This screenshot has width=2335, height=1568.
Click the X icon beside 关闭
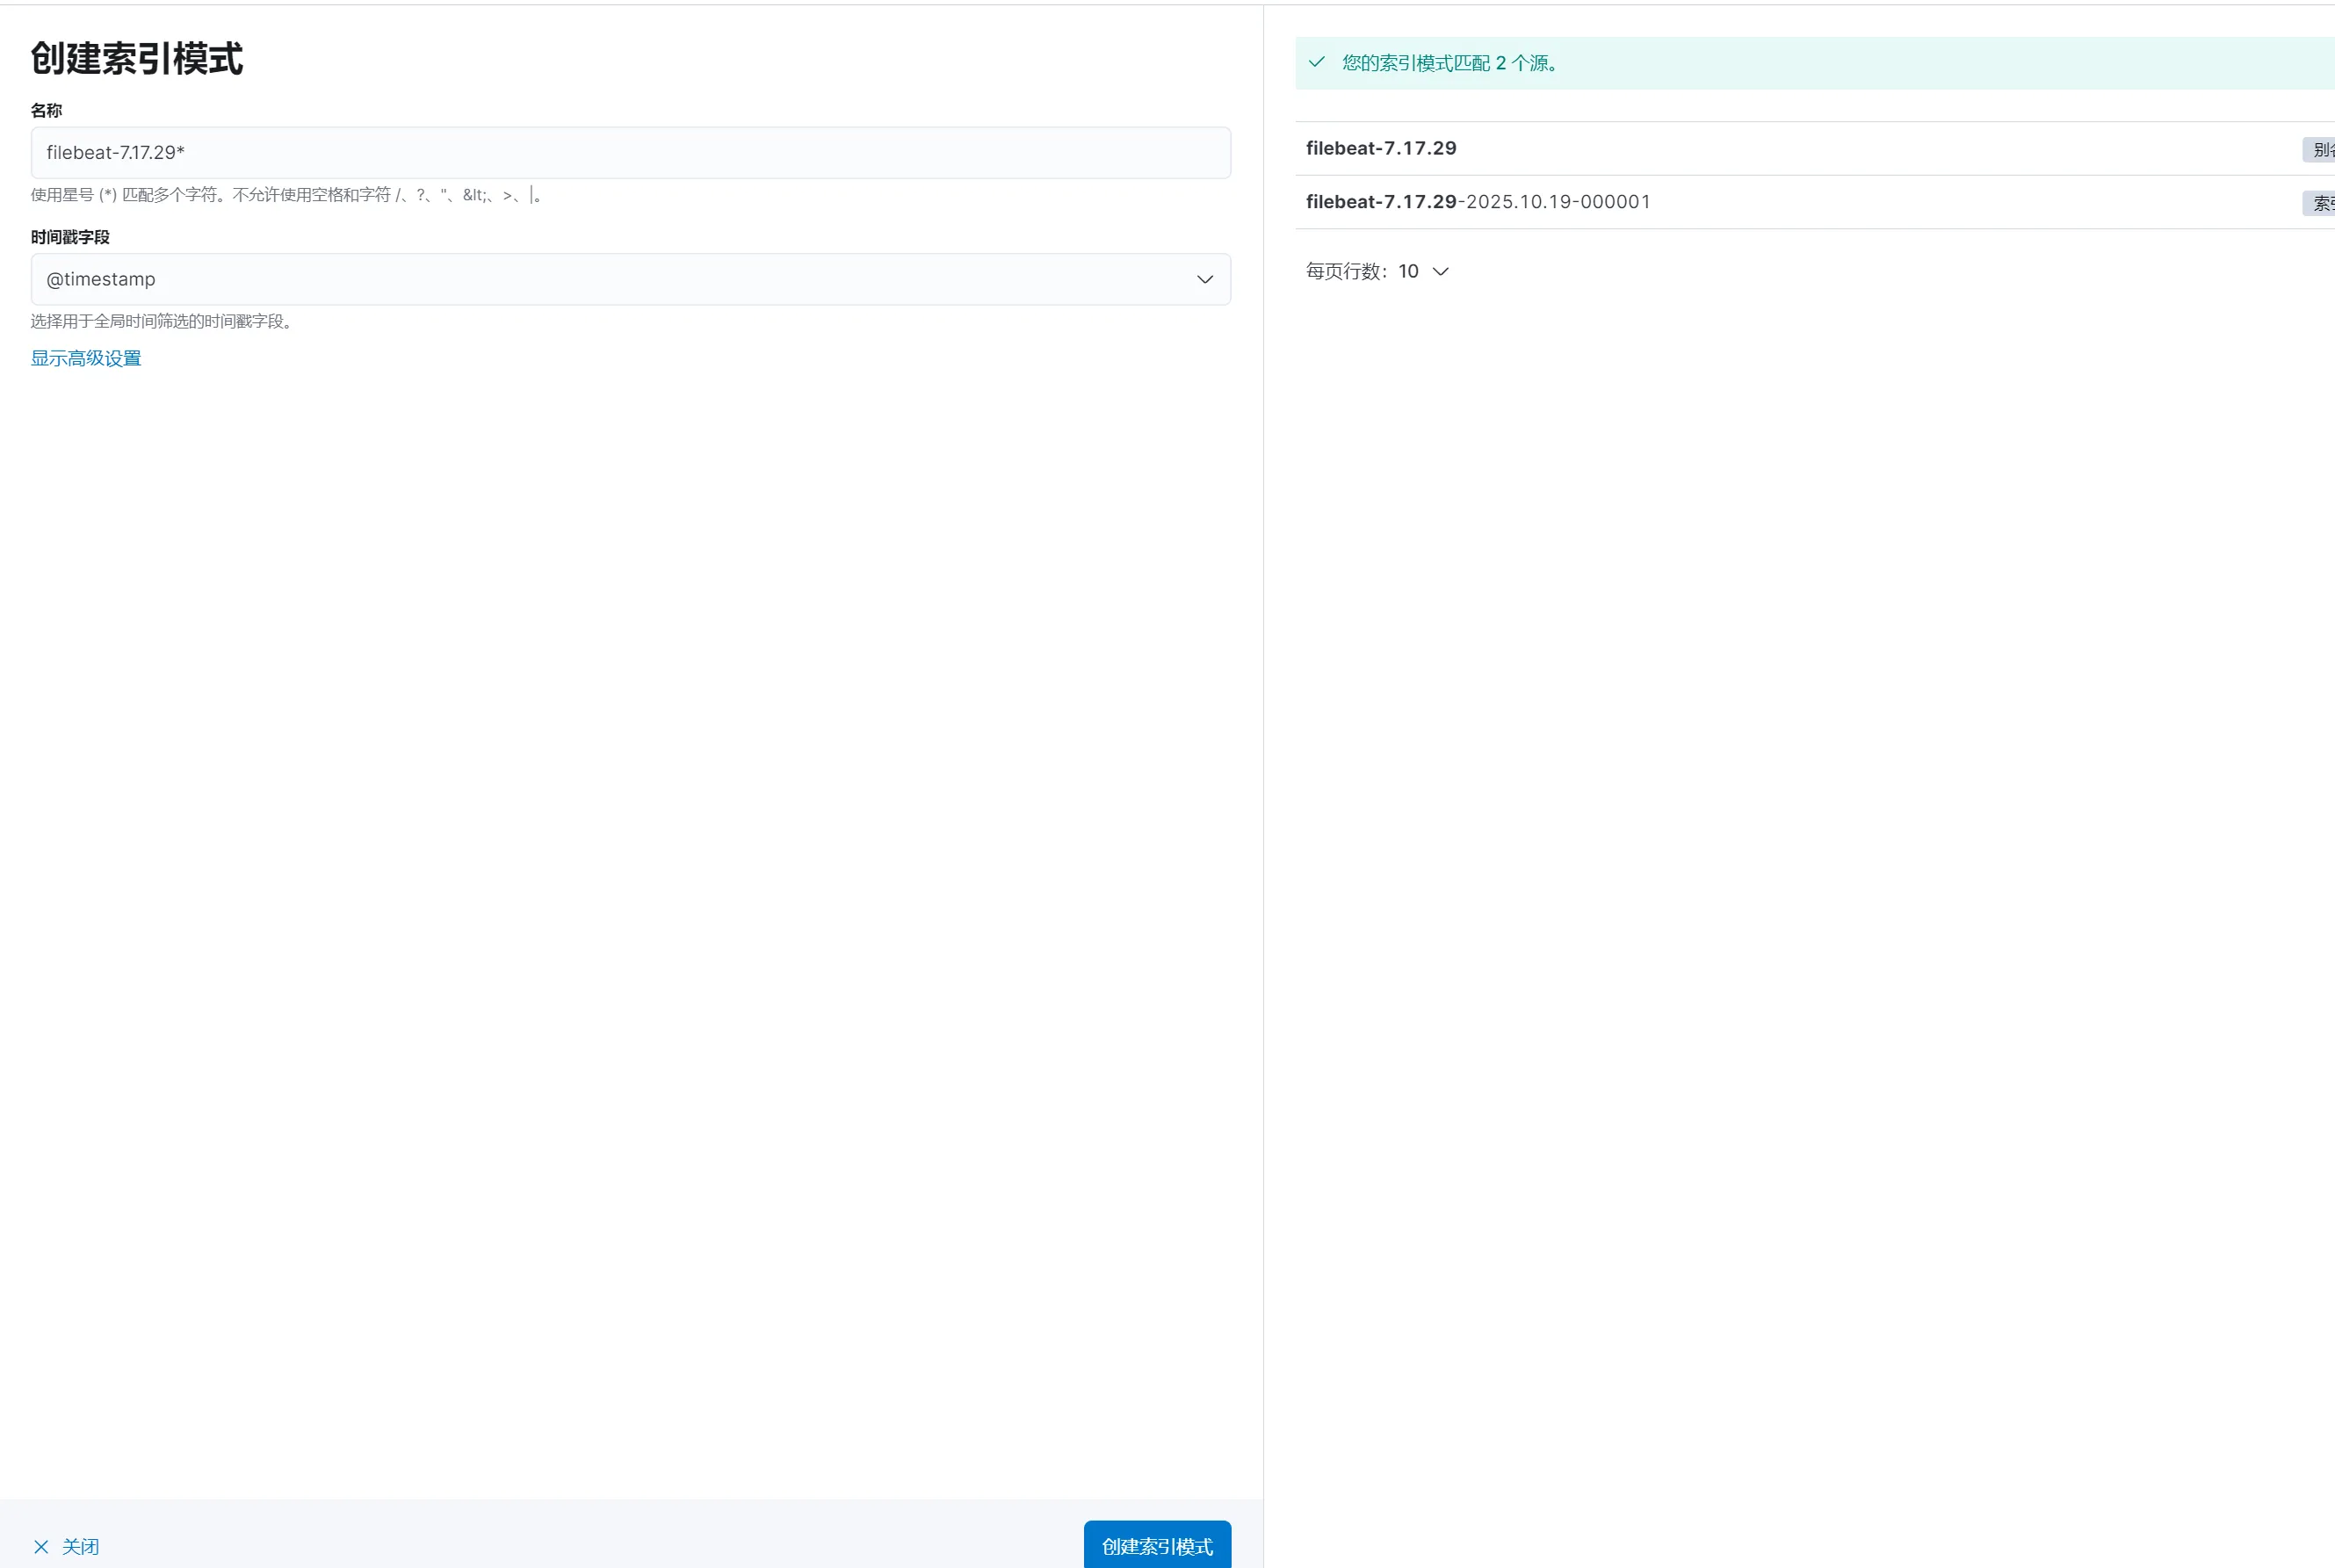41,1547
